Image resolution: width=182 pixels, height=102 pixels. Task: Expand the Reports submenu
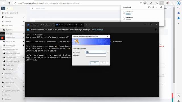point(23,65)
